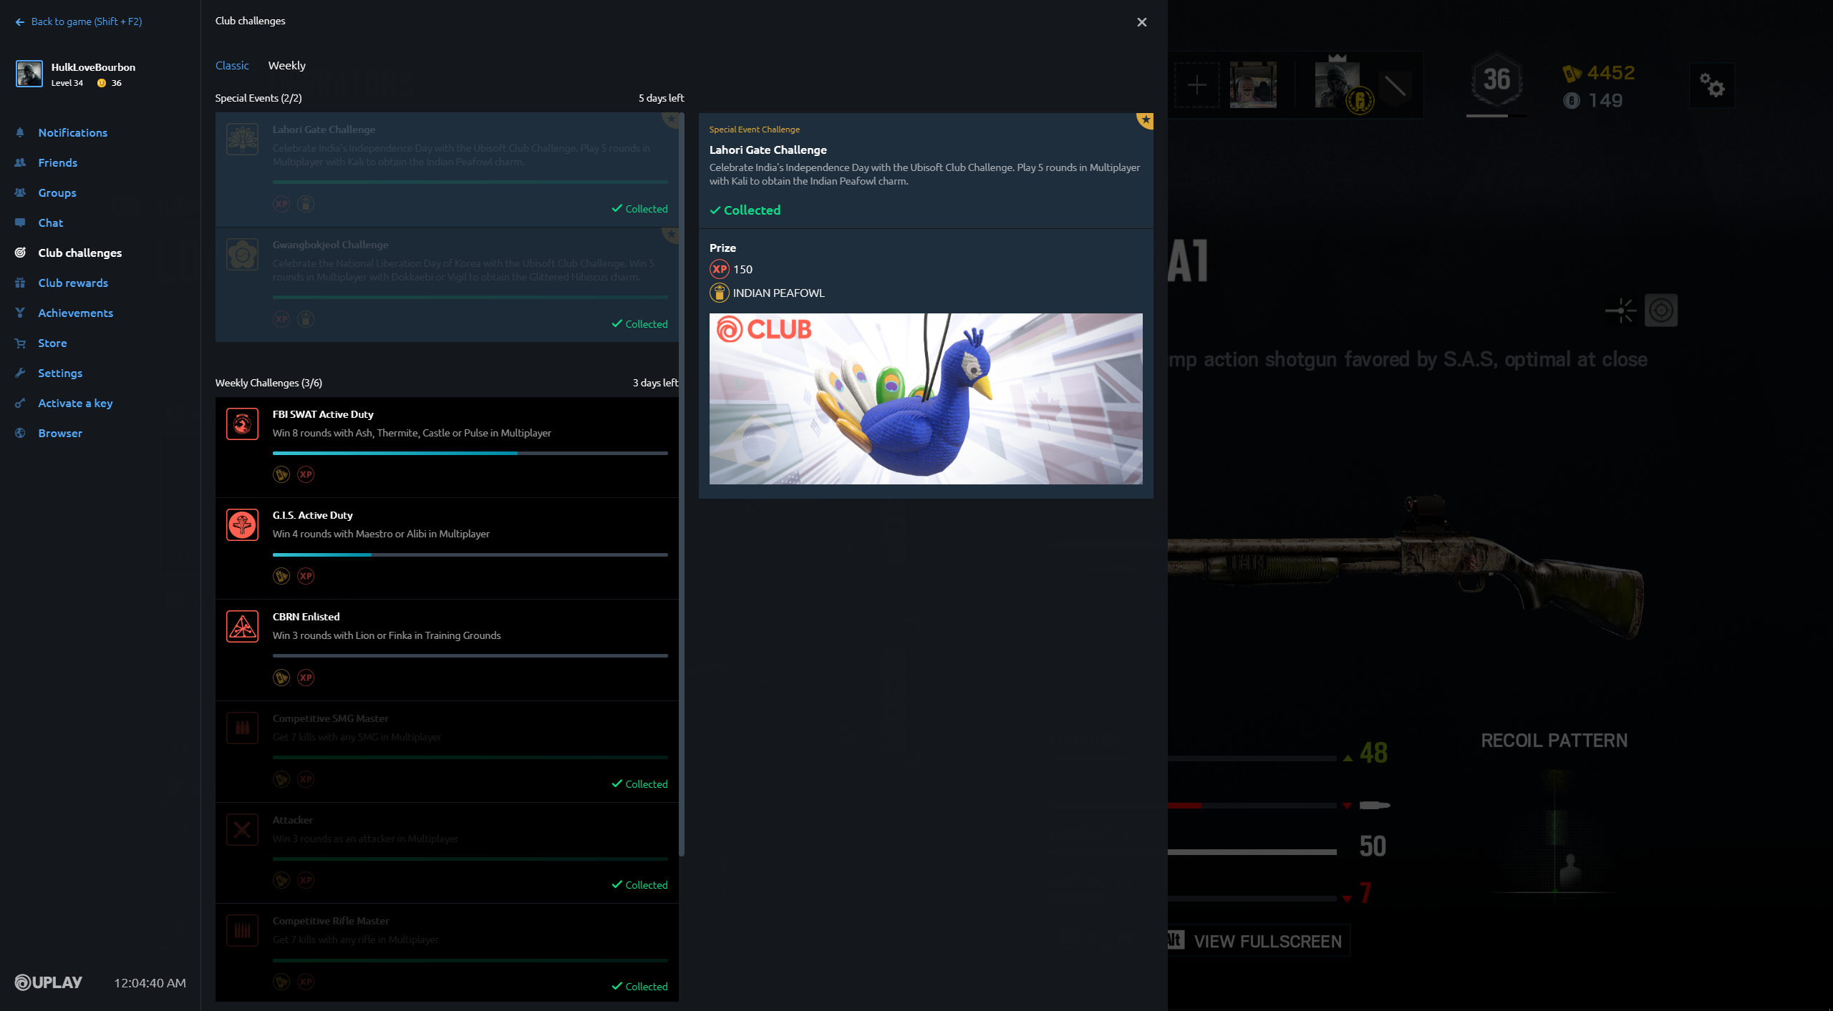1833x1011 pixels.
Task: Select the Competitive Rifle Master challenge
Action: tap(447, 953)
